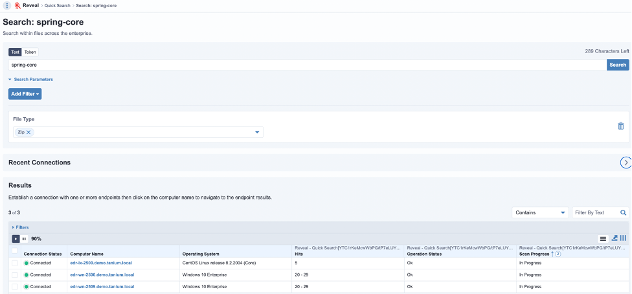Open the customize columns icon
Screen dimensions: 632x294
623,238
